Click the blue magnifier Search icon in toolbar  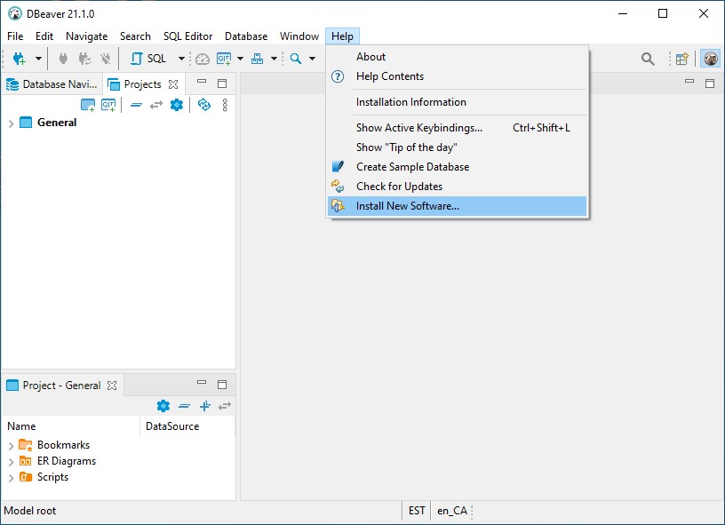(x=296, y=59)
